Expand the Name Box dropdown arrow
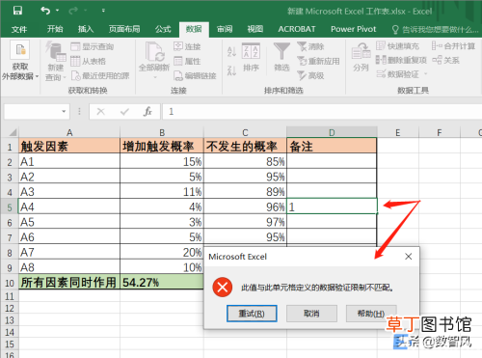 [x=64, y=112]
